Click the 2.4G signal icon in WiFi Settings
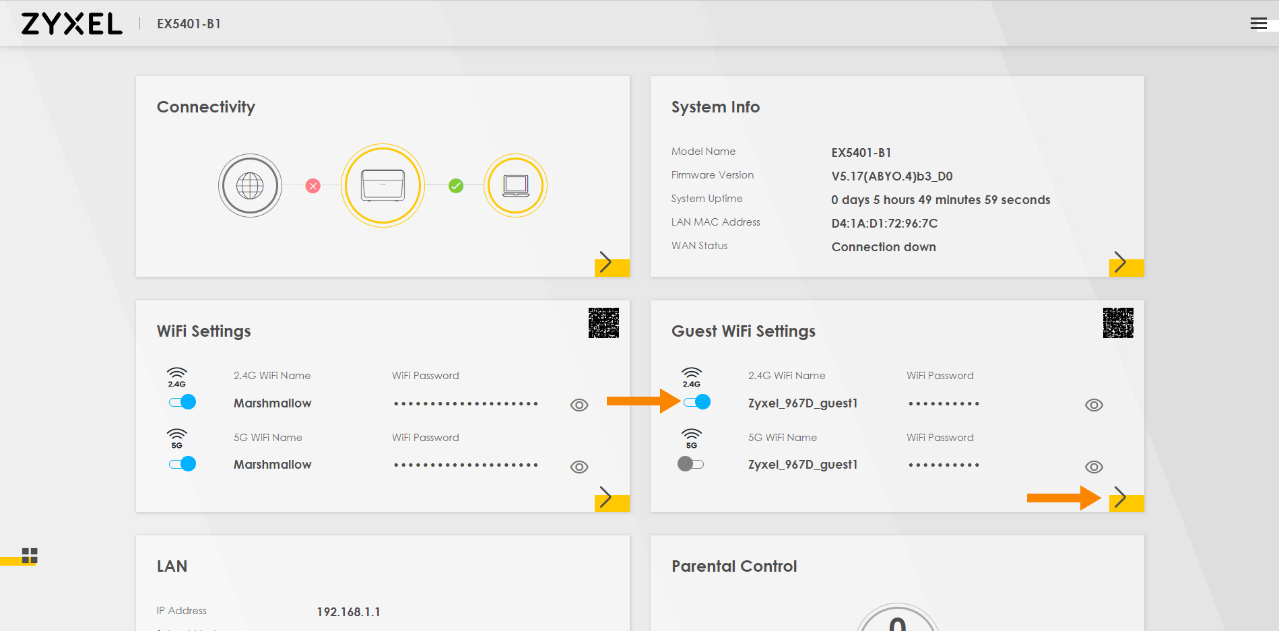Screen dimensions: 1279x631 [x=177, y=377]
